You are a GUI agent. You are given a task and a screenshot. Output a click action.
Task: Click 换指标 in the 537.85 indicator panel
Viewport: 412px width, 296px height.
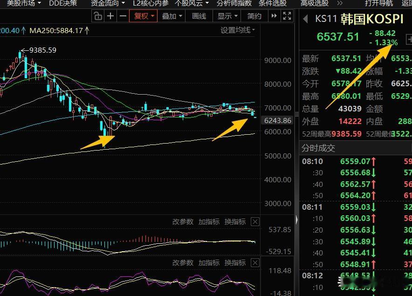[x=235, y=221]
